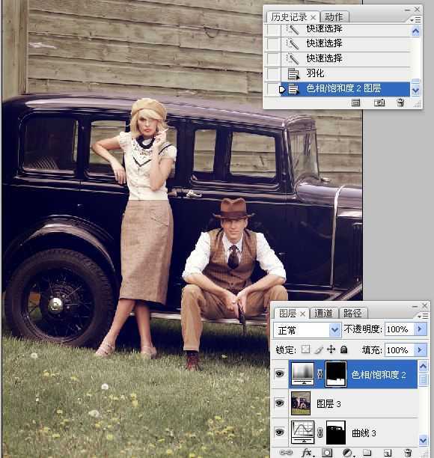Add a layer mask with the mask icon
Screen dimensions: 434x458
(327, 453)
